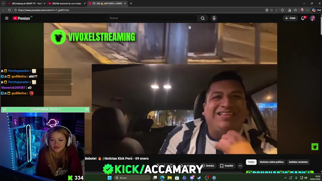322x181 pixels.
Task: Open the favorites list icon
Action: tap(295, 10)
